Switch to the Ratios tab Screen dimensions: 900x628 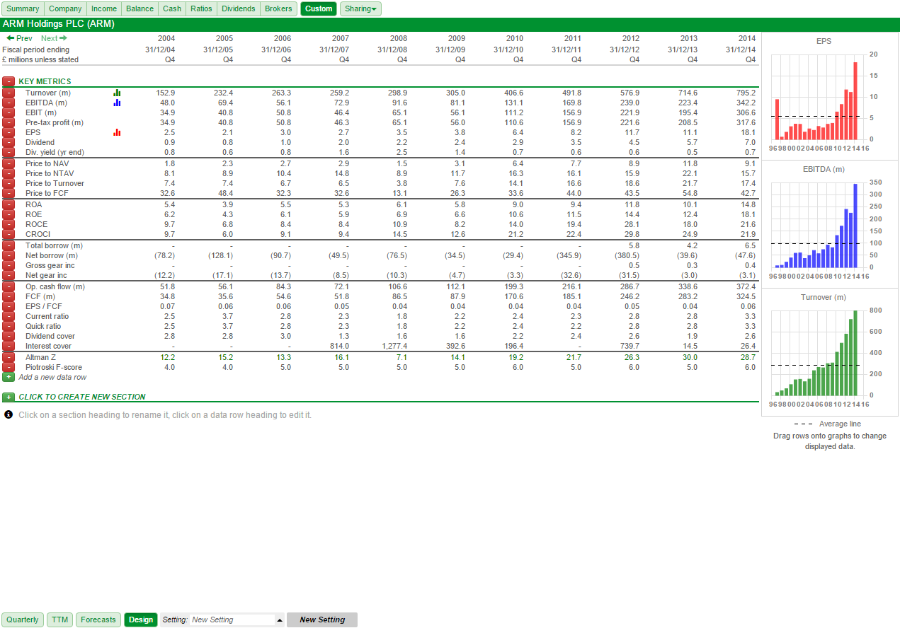(x=201, y=8)
